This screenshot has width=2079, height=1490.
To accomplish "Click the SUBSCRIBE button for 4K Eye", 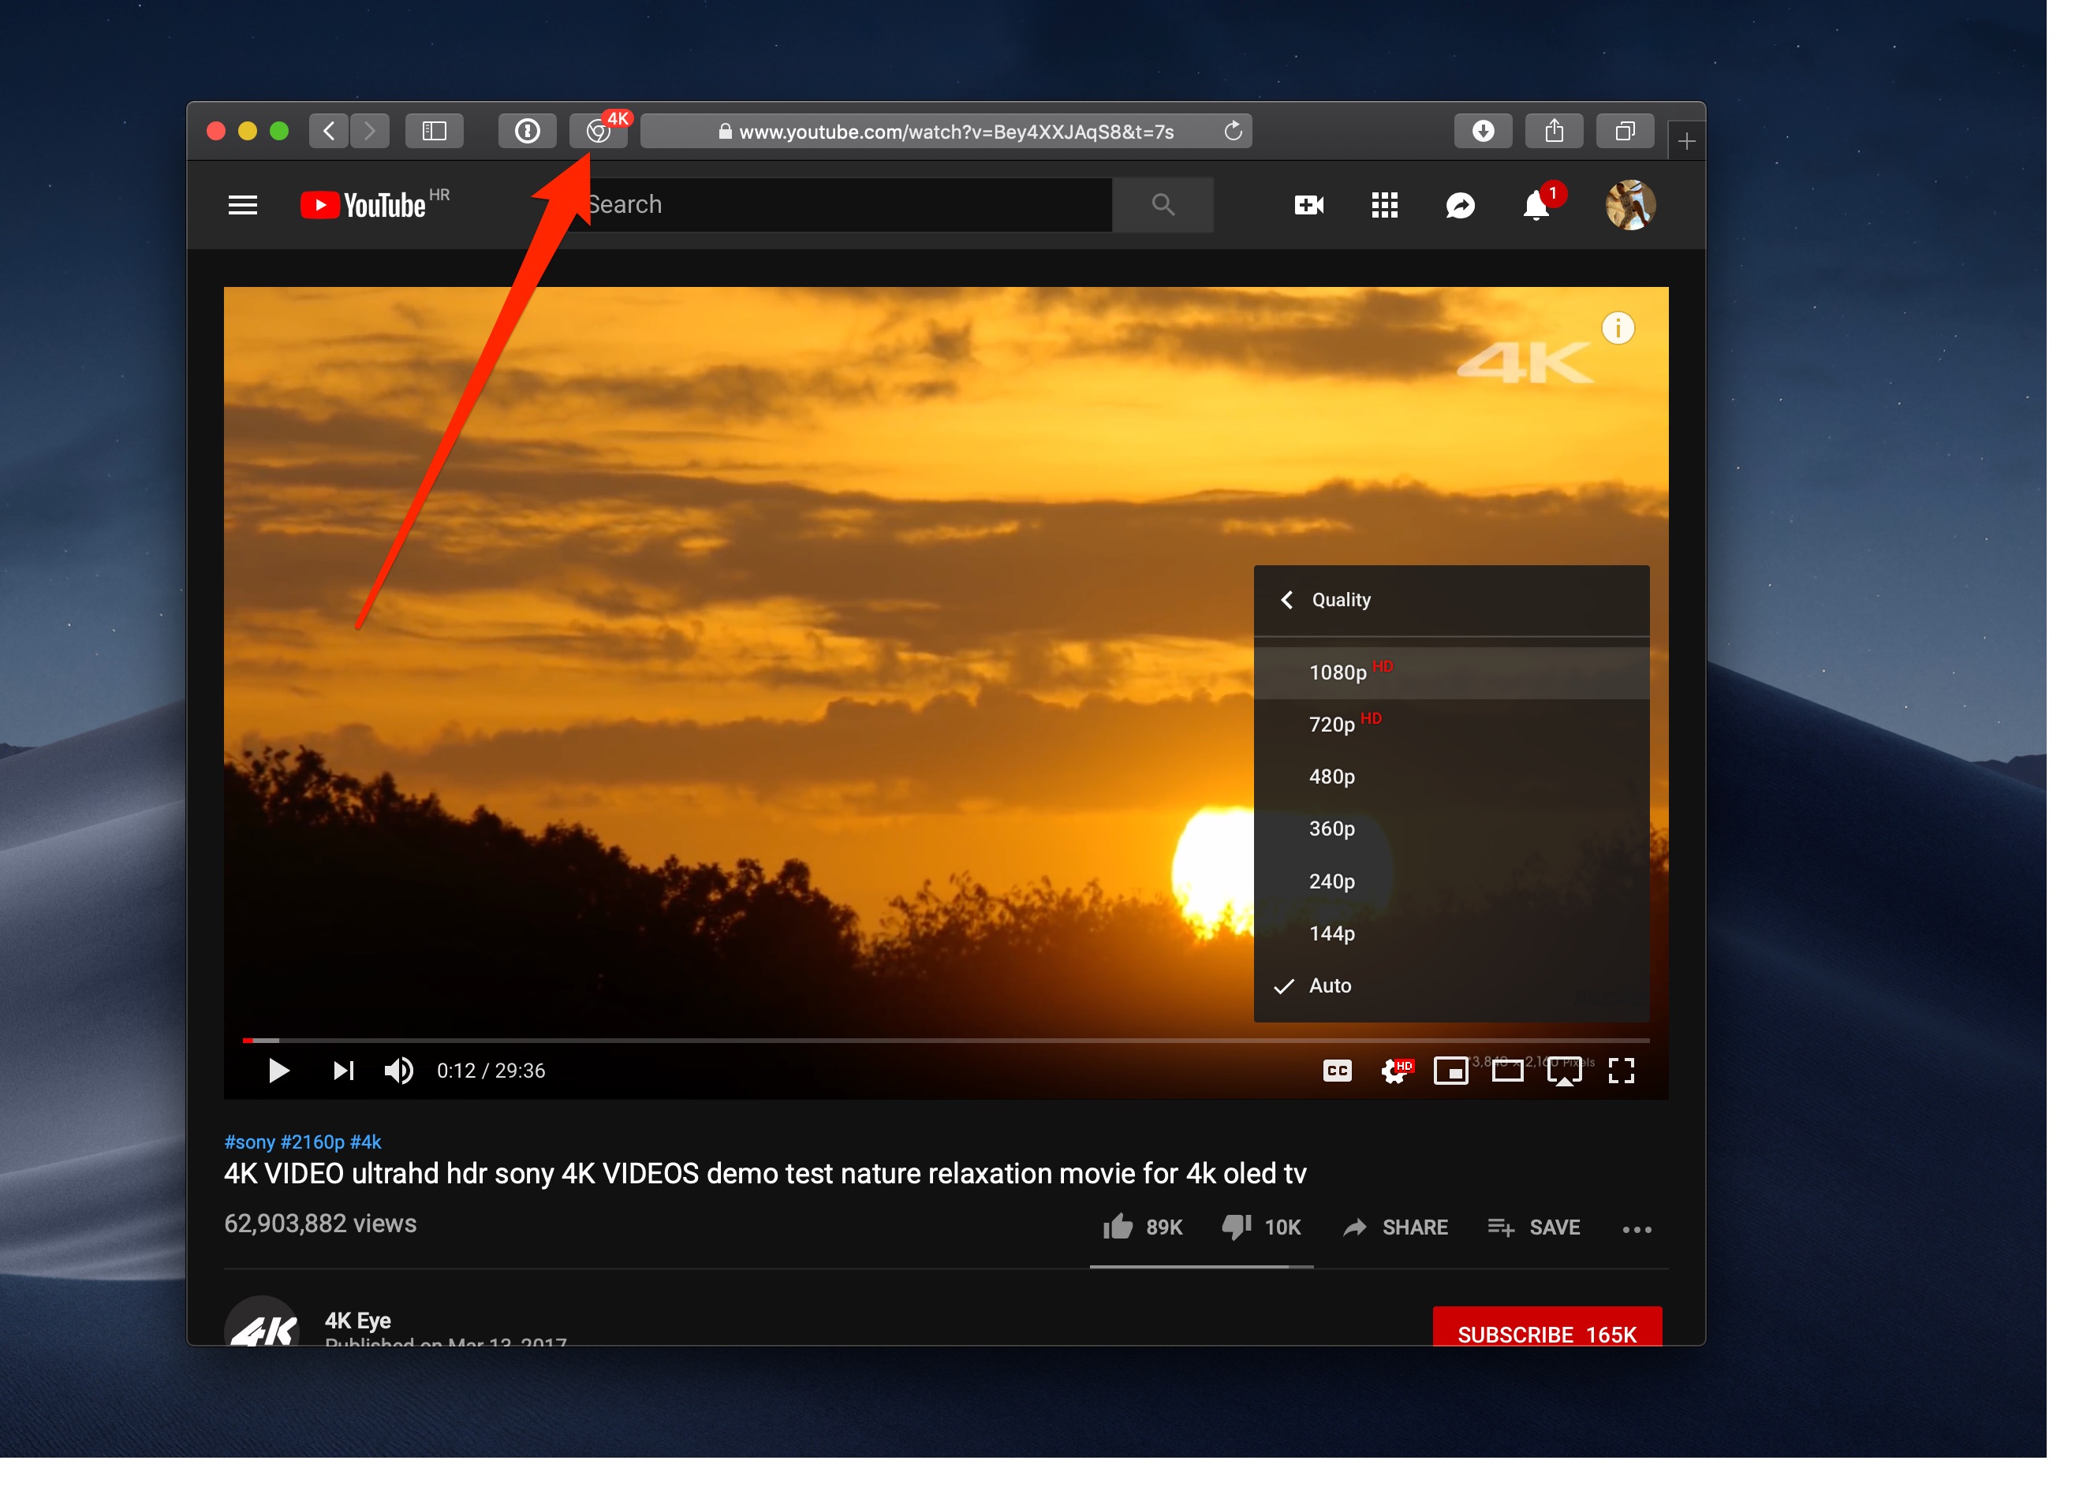I will coord(1543,1332).
